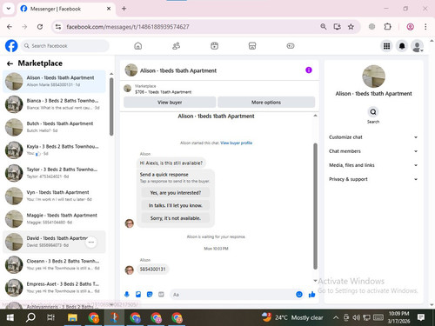Click the chat messages scrollbar
435x326 pixels.
(x=315, y=206)
